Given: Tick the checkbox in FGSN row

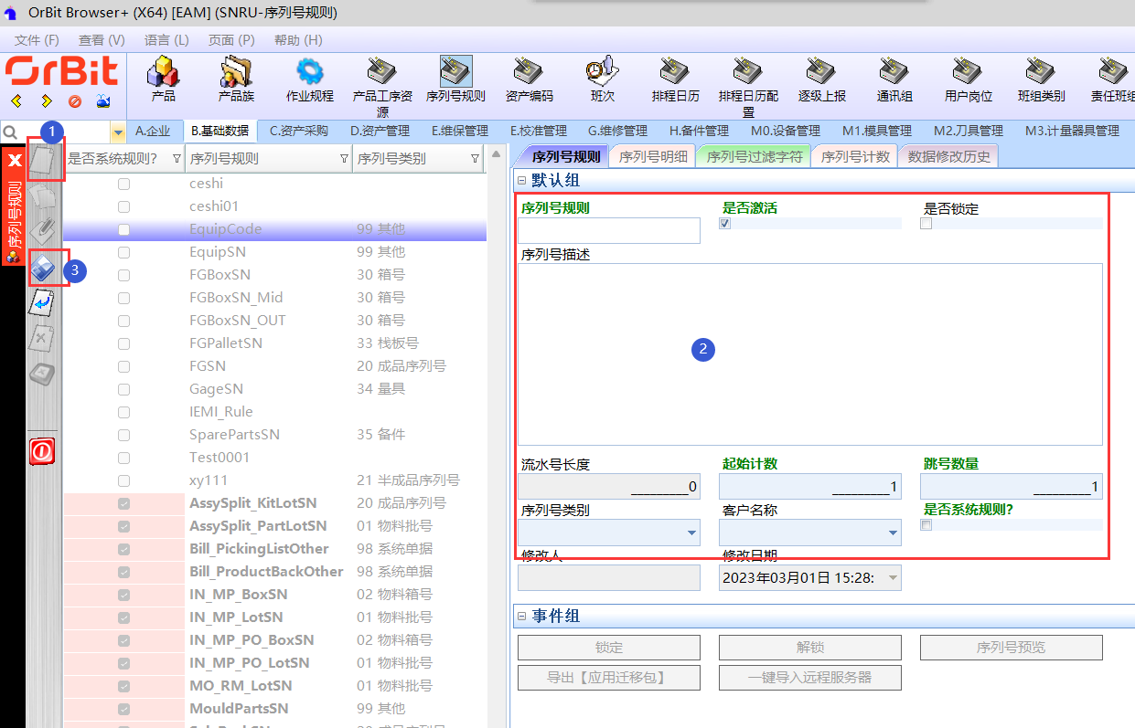Looking at the screenshot, I should click(123, 366).
